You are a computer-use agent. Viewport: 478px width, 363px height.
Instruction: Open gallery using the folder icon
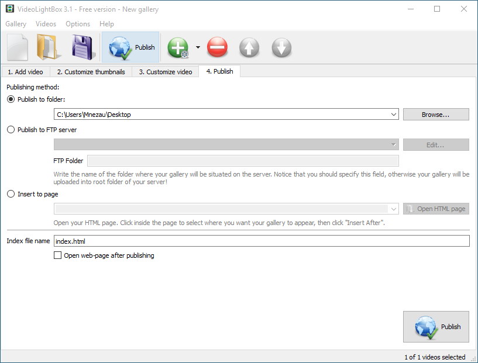tap(47, 47)
